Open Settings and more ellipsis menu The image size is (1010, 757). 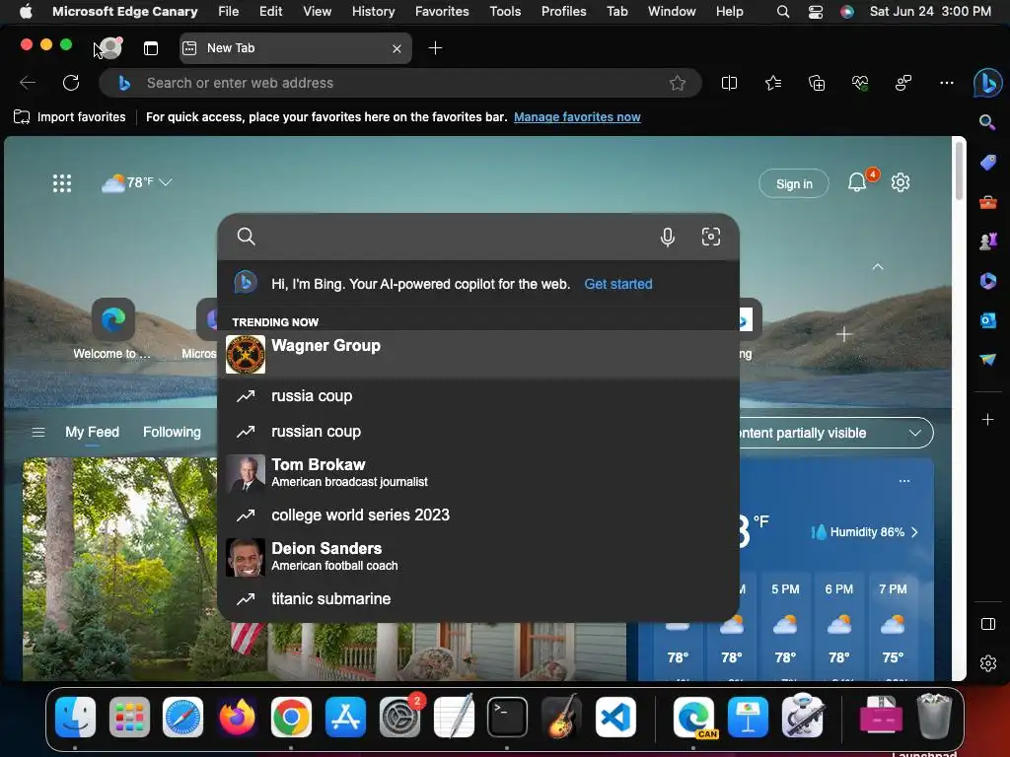click(x=946, y=83)
